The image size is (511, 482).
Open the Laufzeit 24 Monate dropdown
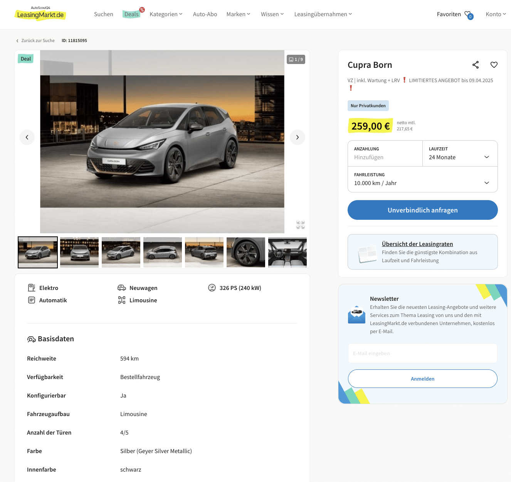pyautogui.click(x=460, y=153)
